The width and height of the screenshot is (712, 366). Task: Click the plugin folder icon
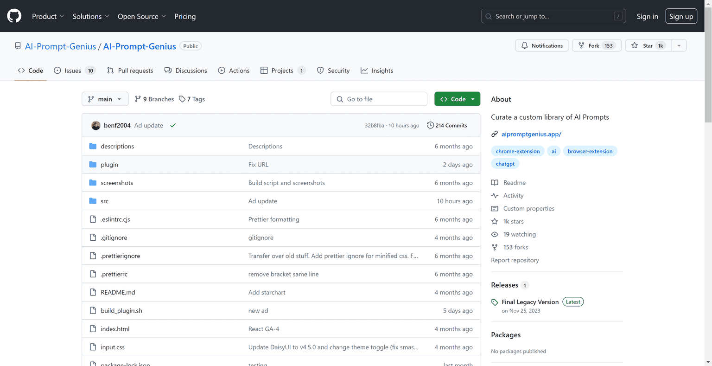tap(93, 164)
